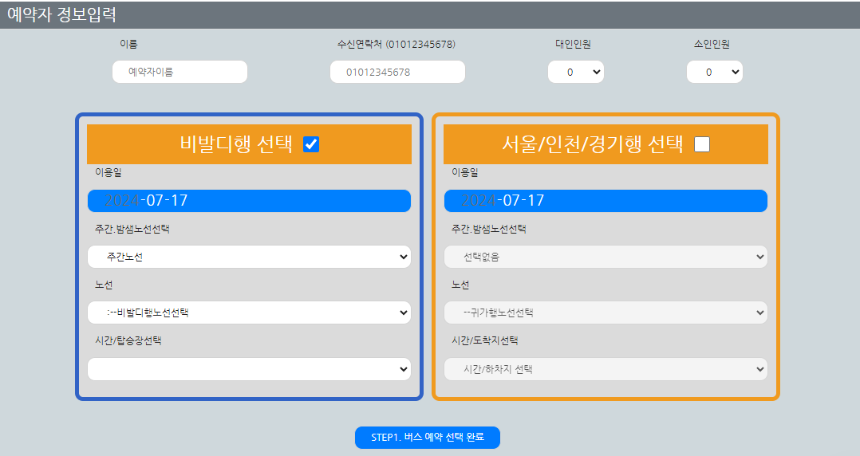Click the 비발디행 이용일 date field

pyautogui.click(x=249, y=201)
